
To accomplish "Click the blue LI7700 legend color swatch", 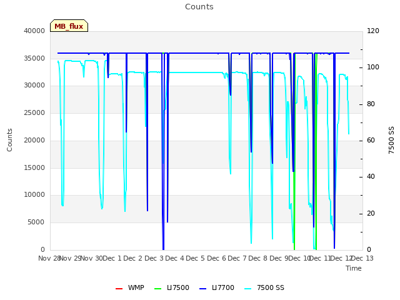I will [202, 289].
